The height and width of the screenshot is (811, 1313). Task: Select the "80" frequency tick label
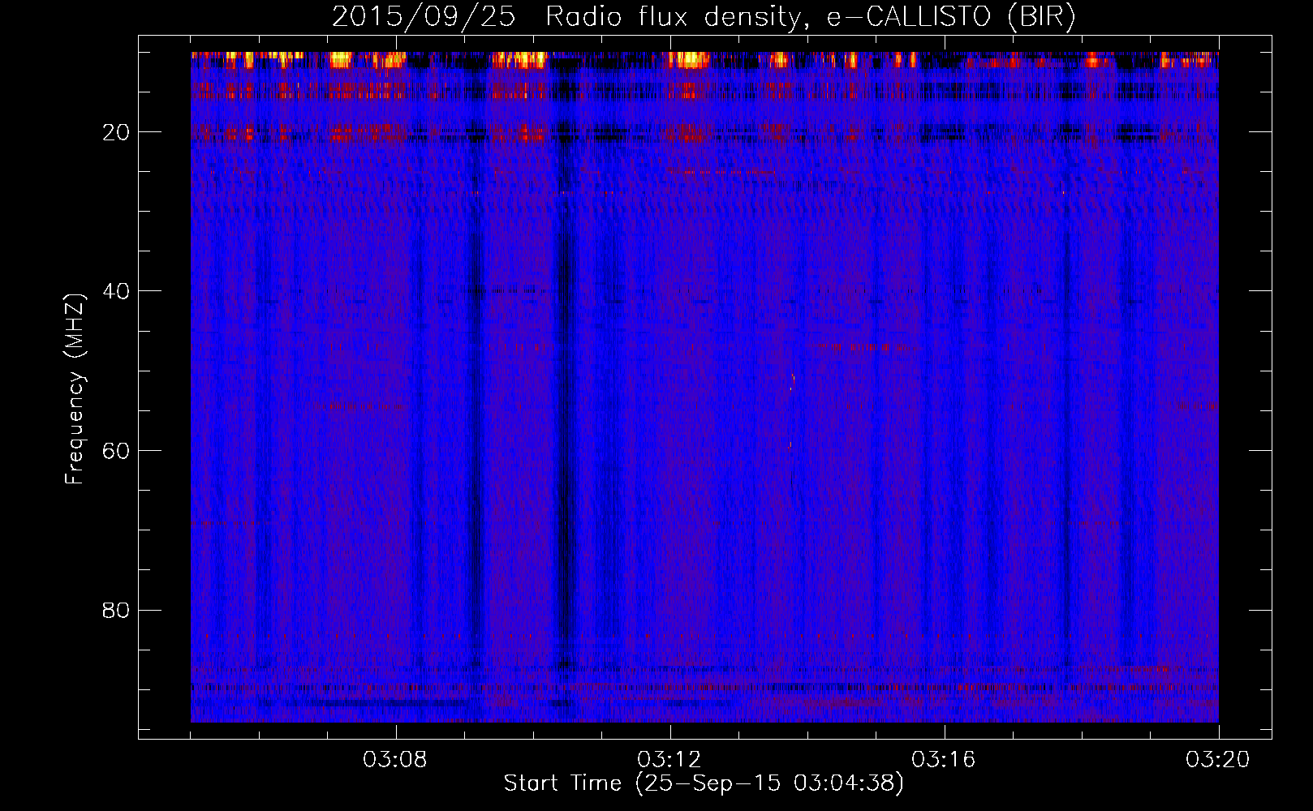pos(117,610)
